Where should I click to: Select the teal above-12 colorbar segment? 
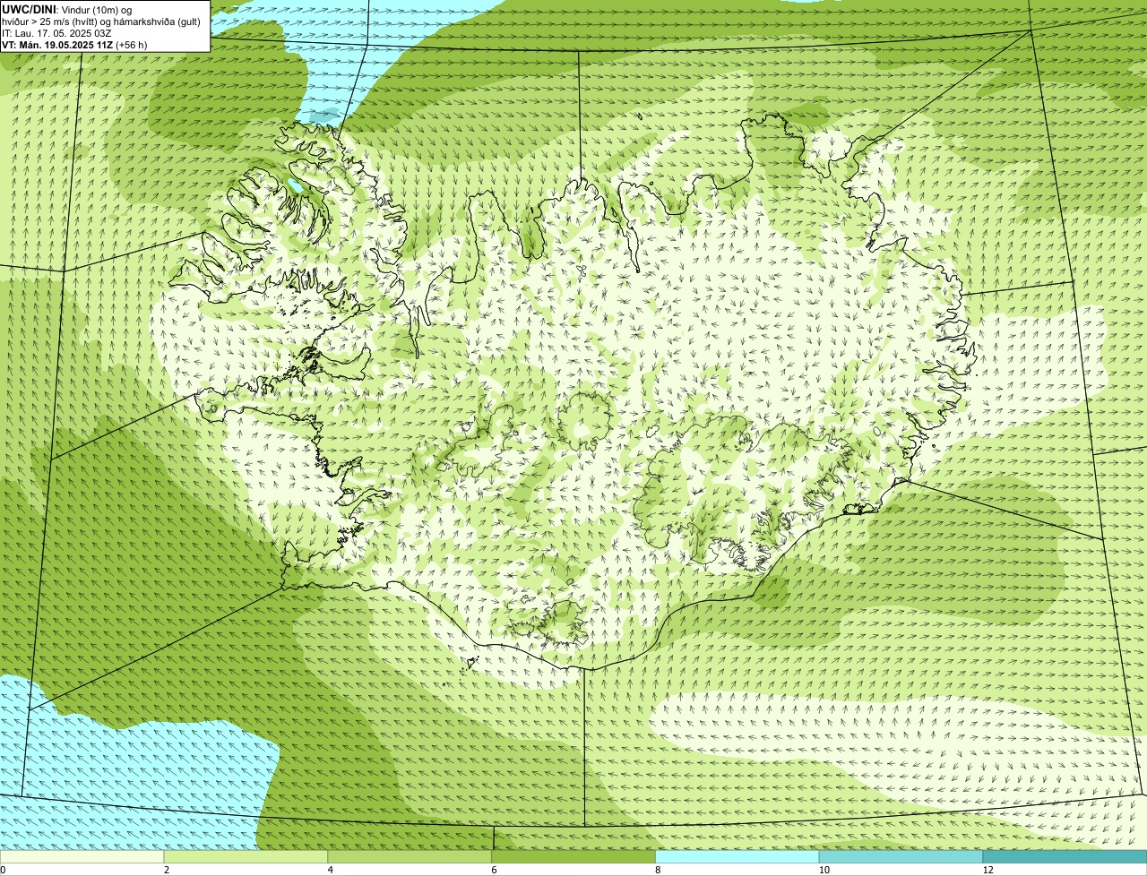tap(1065, 857)
